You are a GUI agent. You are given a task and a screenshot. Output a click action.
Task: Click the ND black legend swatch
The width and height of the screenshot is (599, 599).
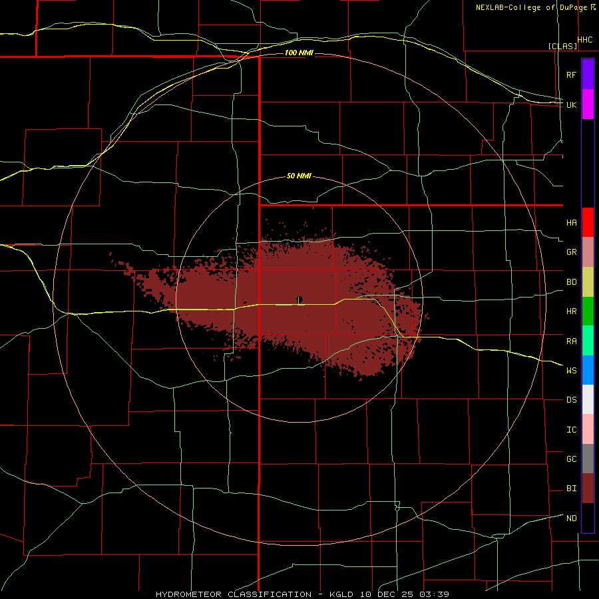(x=588, y=518)
